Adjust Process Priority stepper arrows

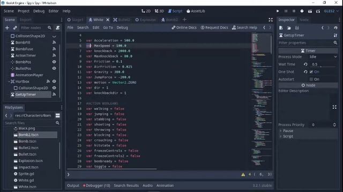point(334,125)
